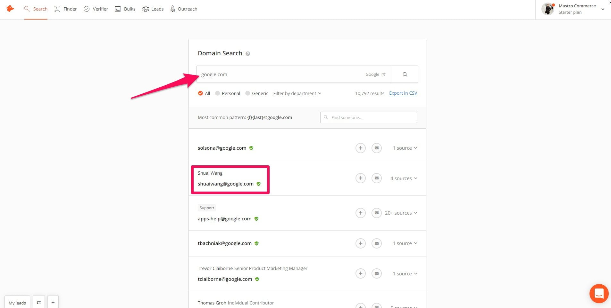Expand sources for tclaiborne@google.com
Image resolution: width=611 pixels, height=308 pixels.
coord(405,274)
